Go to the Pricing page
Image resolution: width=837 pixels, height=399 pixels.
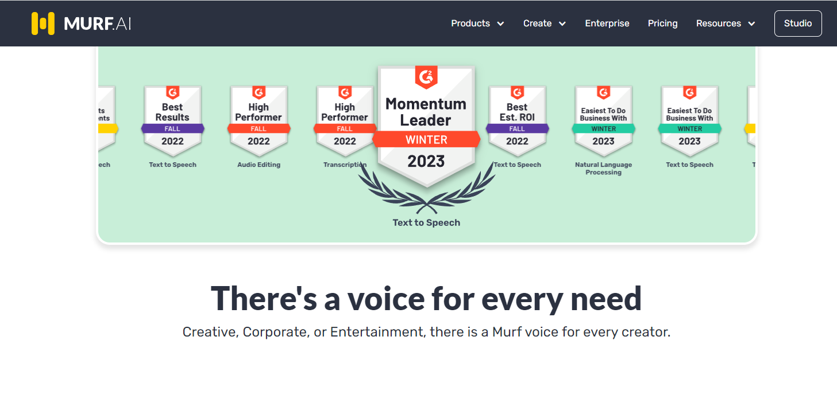pyautogui.click(x=663, y=24)
